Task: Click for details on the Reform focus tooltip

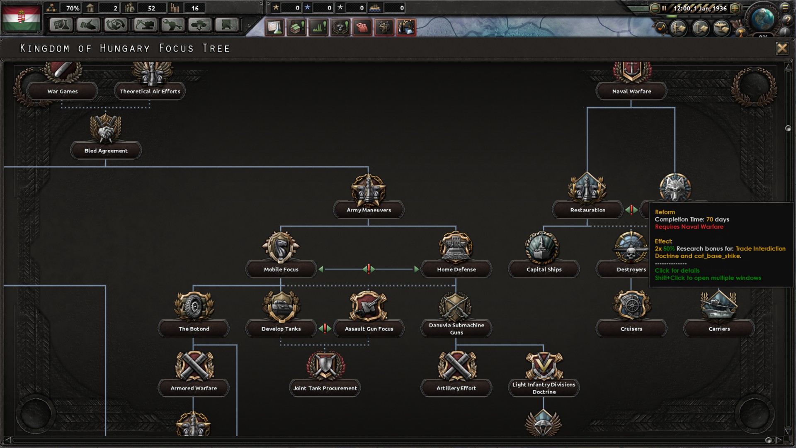Action: point(677,270)
